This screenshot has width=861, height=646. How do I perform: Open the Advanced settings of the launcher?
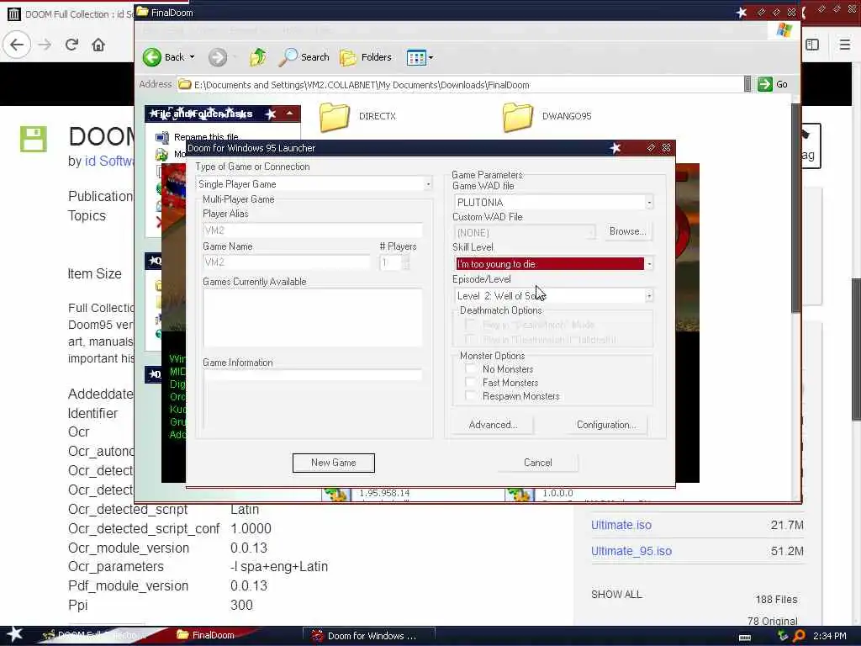493,425
